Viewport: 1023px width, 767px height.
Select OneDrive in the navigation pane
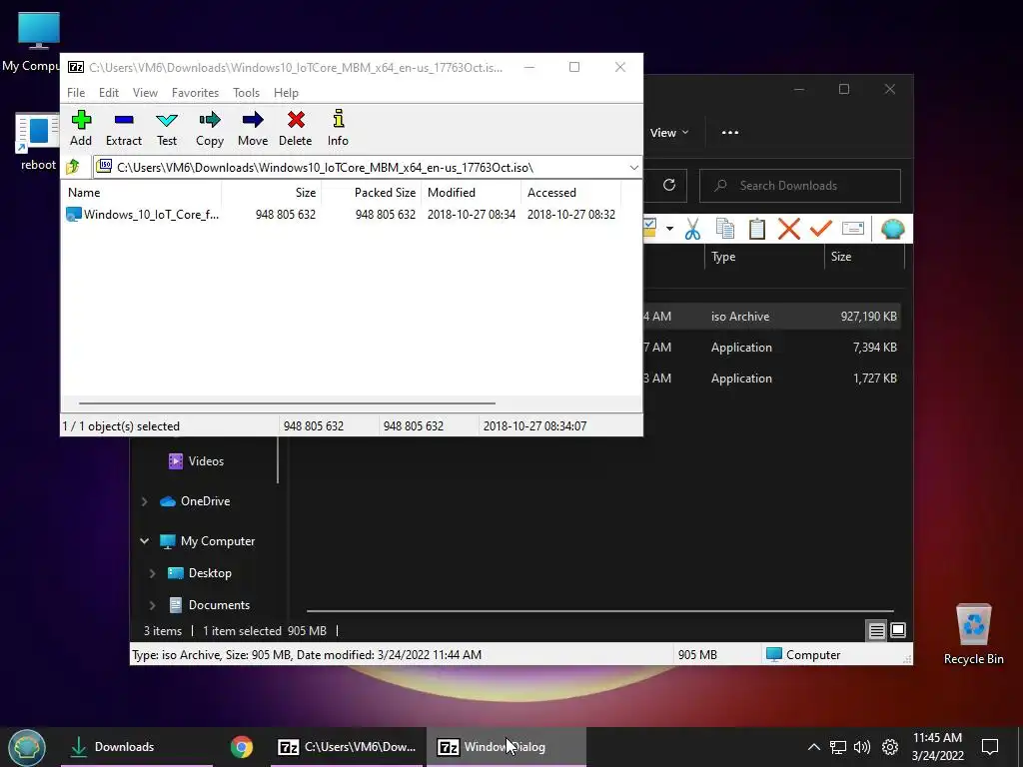[195, 501]
